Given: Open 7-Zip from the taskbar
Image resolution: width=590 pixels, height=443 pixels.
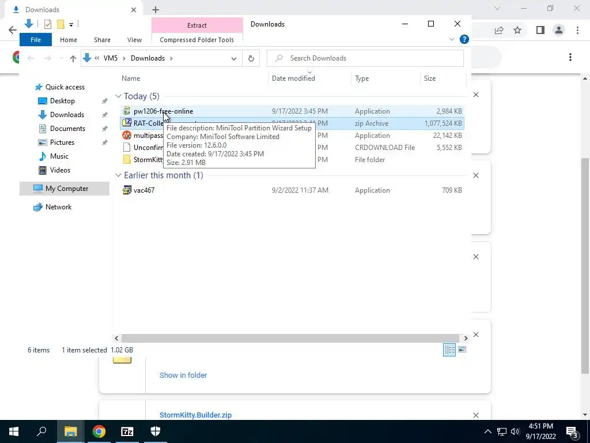Looking at the screenshot, I should point(127,431).
